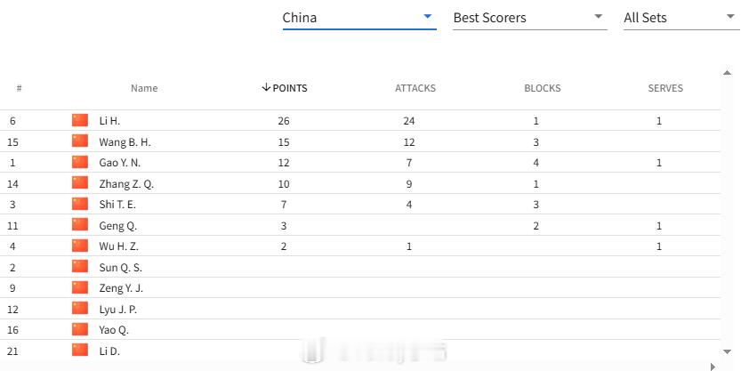Click the scrollbar down arrow
Image resolution: width=749 pixels, height=371 pixels.
click(x=727, y=352)
